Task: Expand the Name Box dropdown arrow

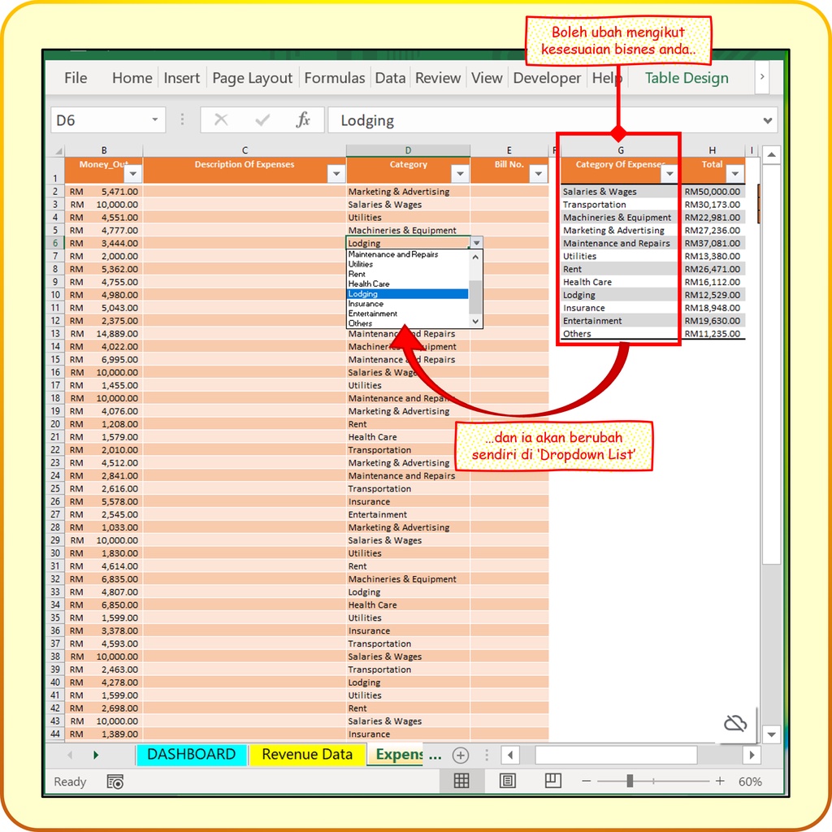Action: tap(154, 120)
